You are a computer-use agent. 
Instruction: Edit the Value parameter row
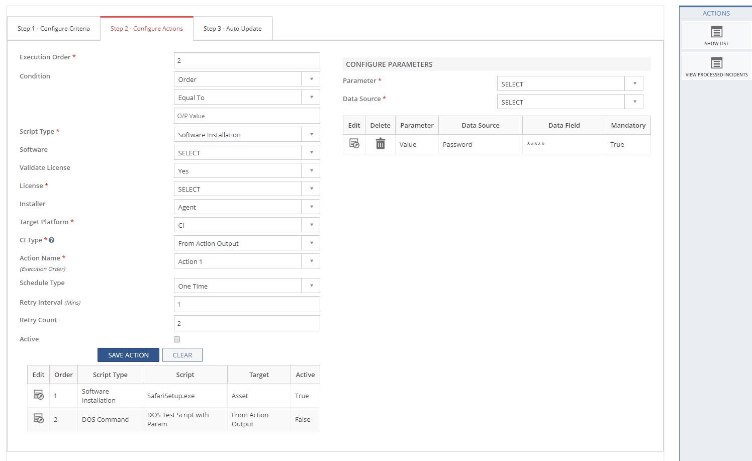pyautogui.click(x=354, y=144)
